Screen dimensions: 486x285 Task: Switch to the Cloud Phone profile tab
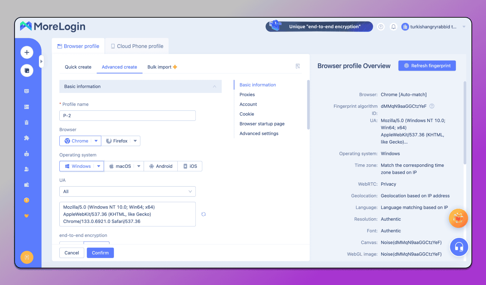pos(137,46)
